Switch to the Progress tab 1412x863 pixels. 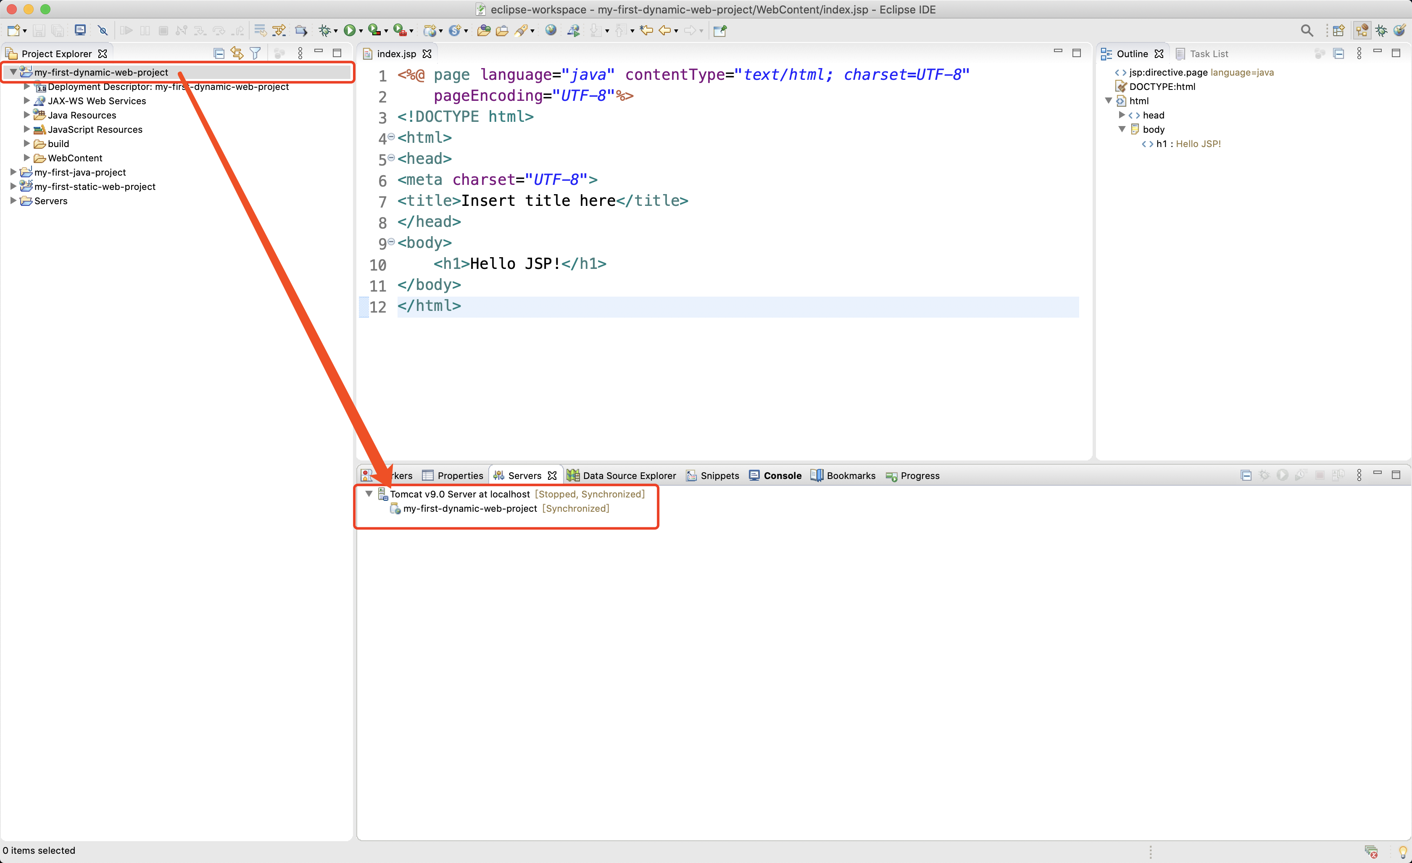tap(913, 476)
